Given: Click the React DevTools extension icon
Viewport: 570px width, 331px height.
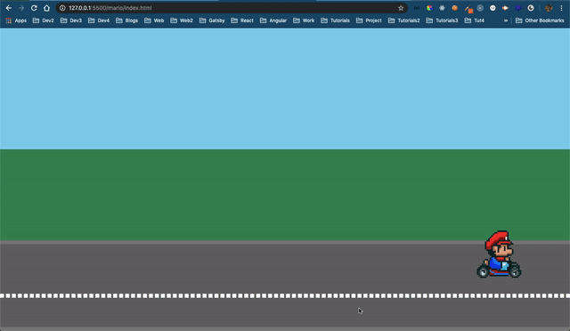Looking at the screenshot, I should point(442,8).
